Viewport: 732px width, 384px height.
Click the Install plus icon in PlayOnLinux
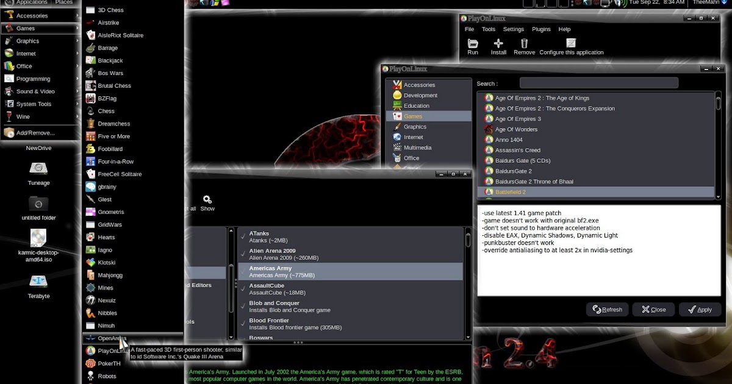click(498, 43)
